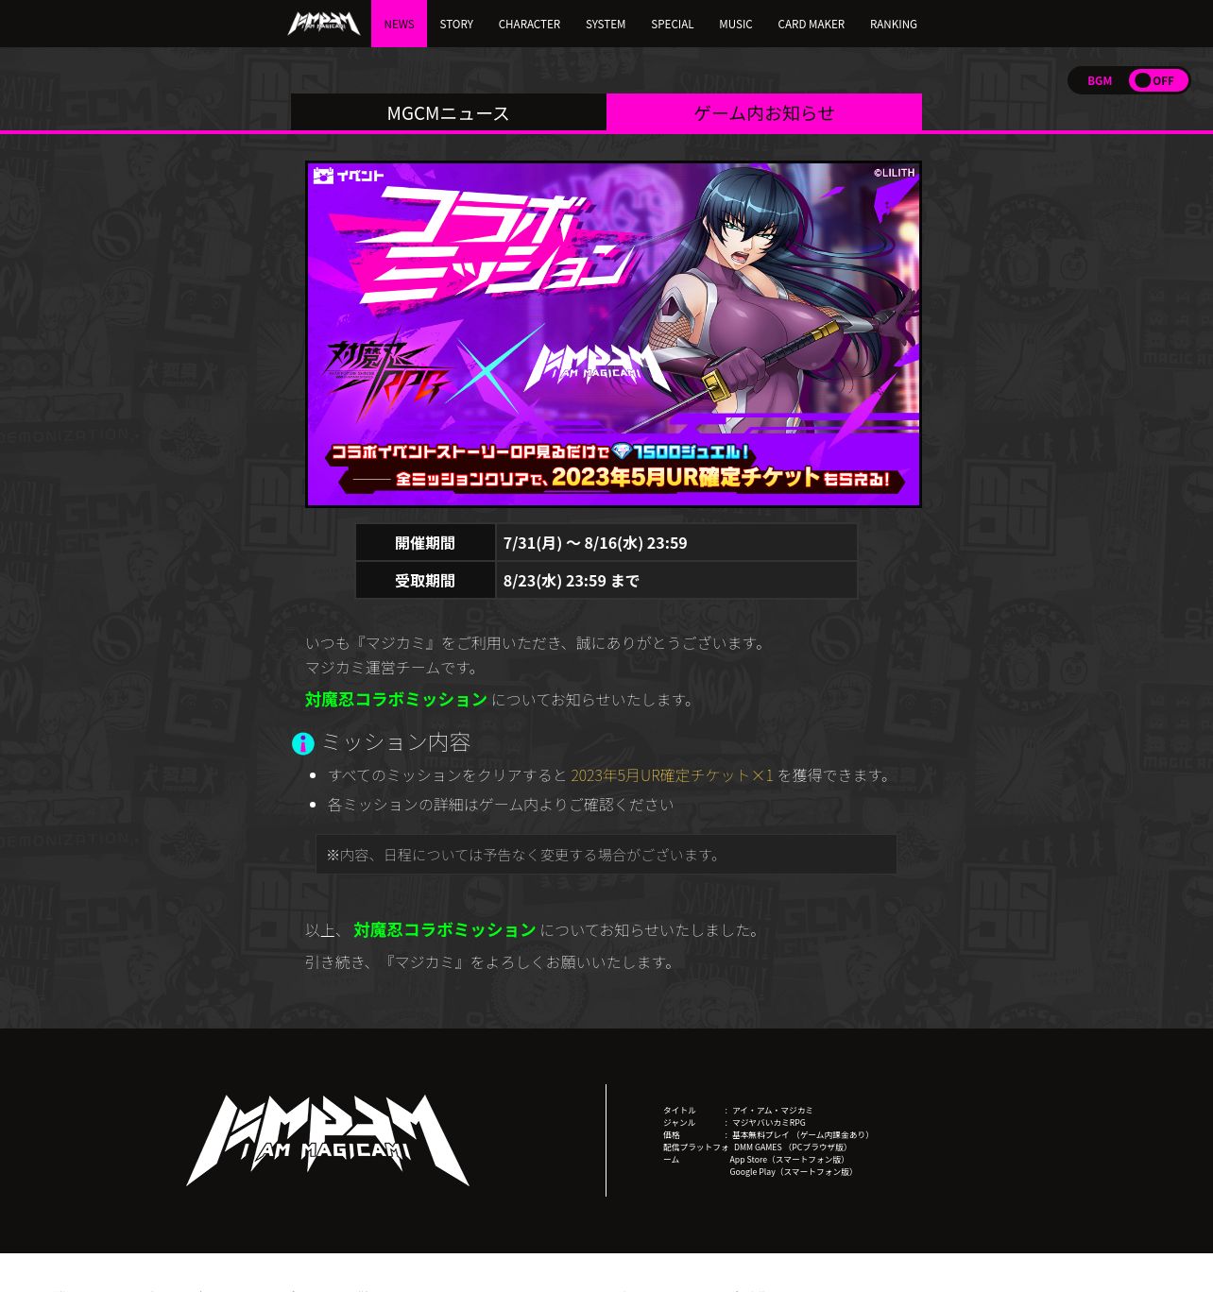Viewport: 1213px width, 1292px height.
Task: Click the ©LILITH copyright label on banner
Action: 894,173
